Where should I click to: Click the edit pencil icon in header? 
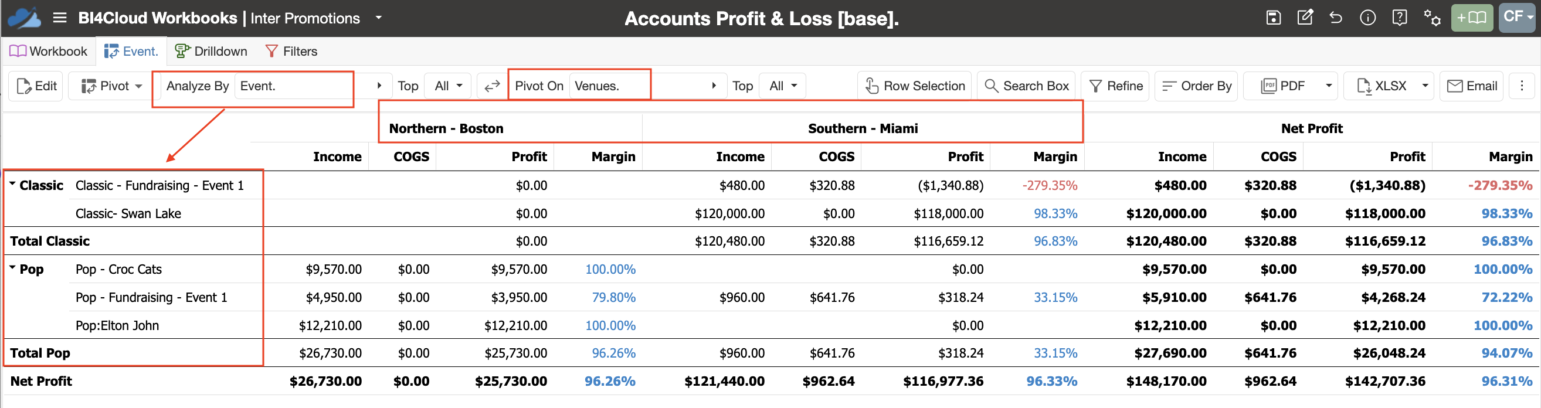point(1305,18)
